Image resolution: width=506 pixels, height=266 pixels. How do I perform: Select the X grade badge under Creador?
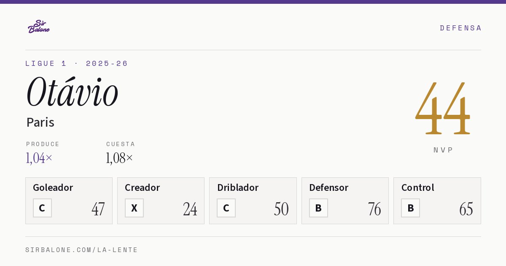tap(134, 208)
